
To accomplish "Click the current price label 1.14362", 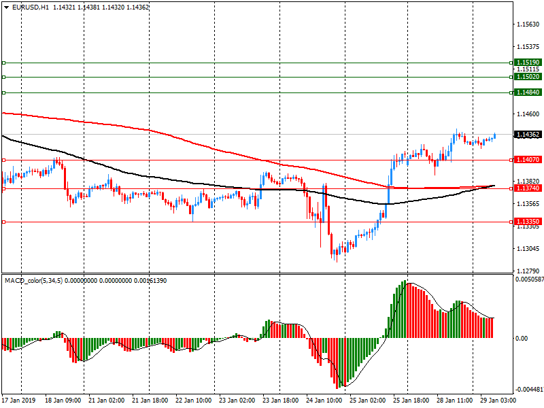I will (x=528, y=135).
